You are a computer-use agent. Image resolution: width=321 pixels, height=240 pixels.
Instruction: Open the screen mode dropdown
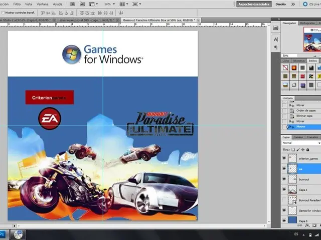137,4
